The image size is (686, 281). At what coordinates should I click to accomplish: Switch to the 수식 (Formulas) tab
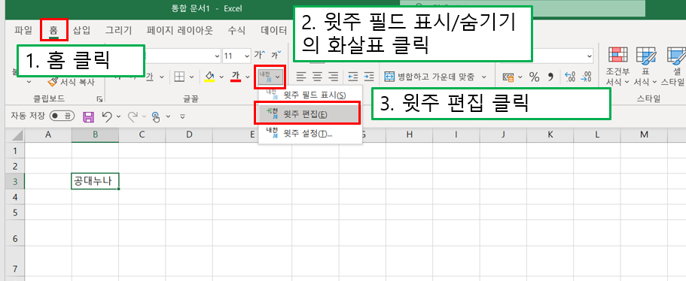pos(236,30)
